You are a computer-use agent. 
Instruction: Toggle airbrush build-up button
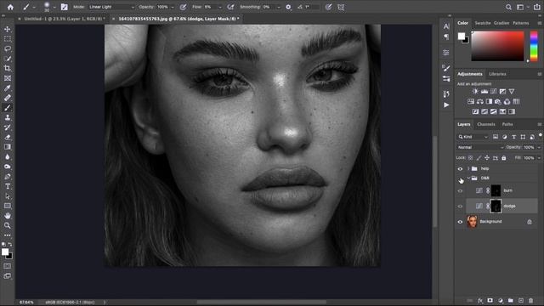pyautogui.click(x=230, y=7)
